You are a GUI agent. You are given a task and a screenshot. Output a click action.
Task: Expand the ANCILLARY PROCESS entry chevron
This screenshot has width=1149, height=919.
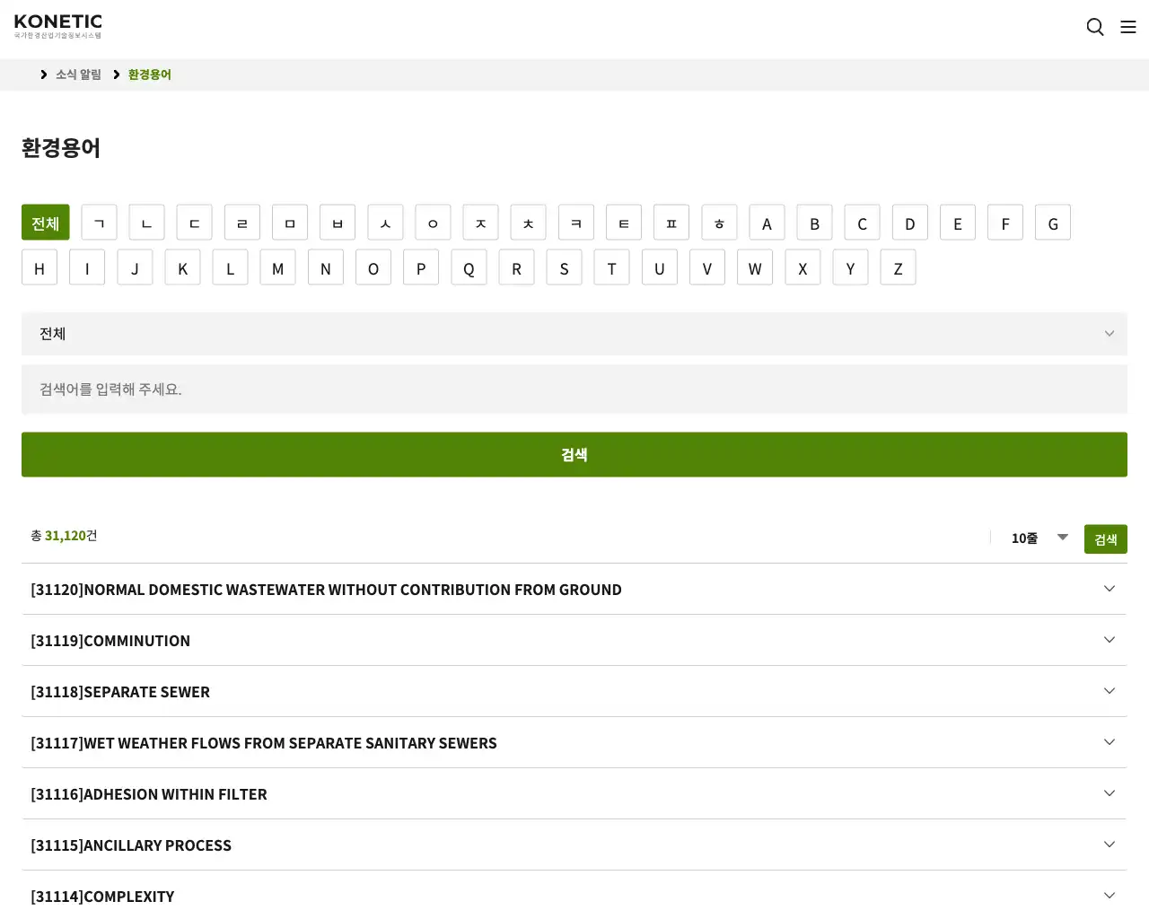click(1110, 845)
